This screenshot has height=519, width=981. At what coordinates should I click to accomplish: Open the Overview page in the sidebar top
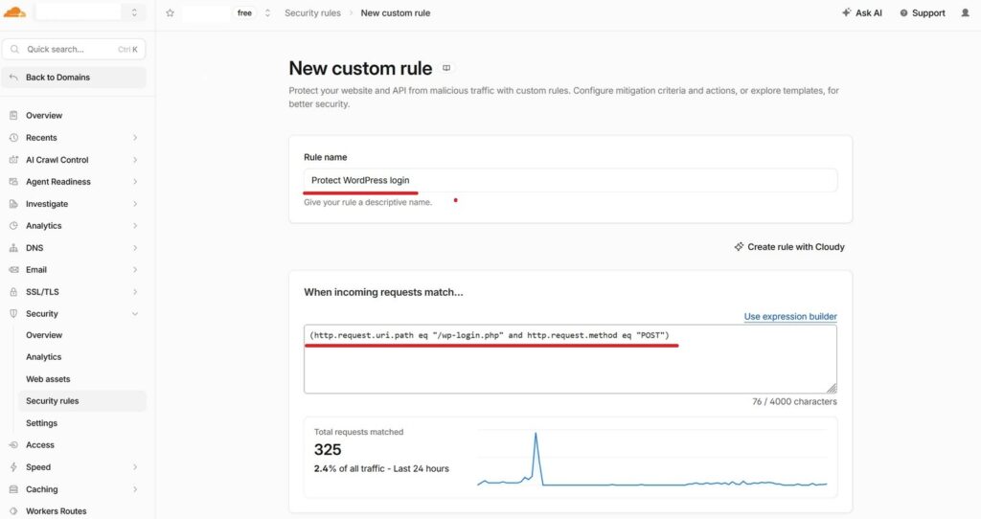pyautogui.click(x=44, y=116)
